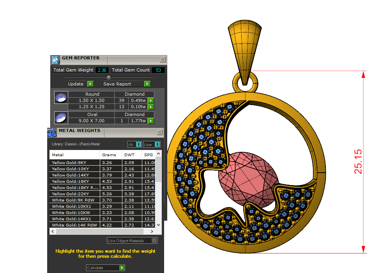Click green arrow for 0.10tw row

click(x=151, y=107)
